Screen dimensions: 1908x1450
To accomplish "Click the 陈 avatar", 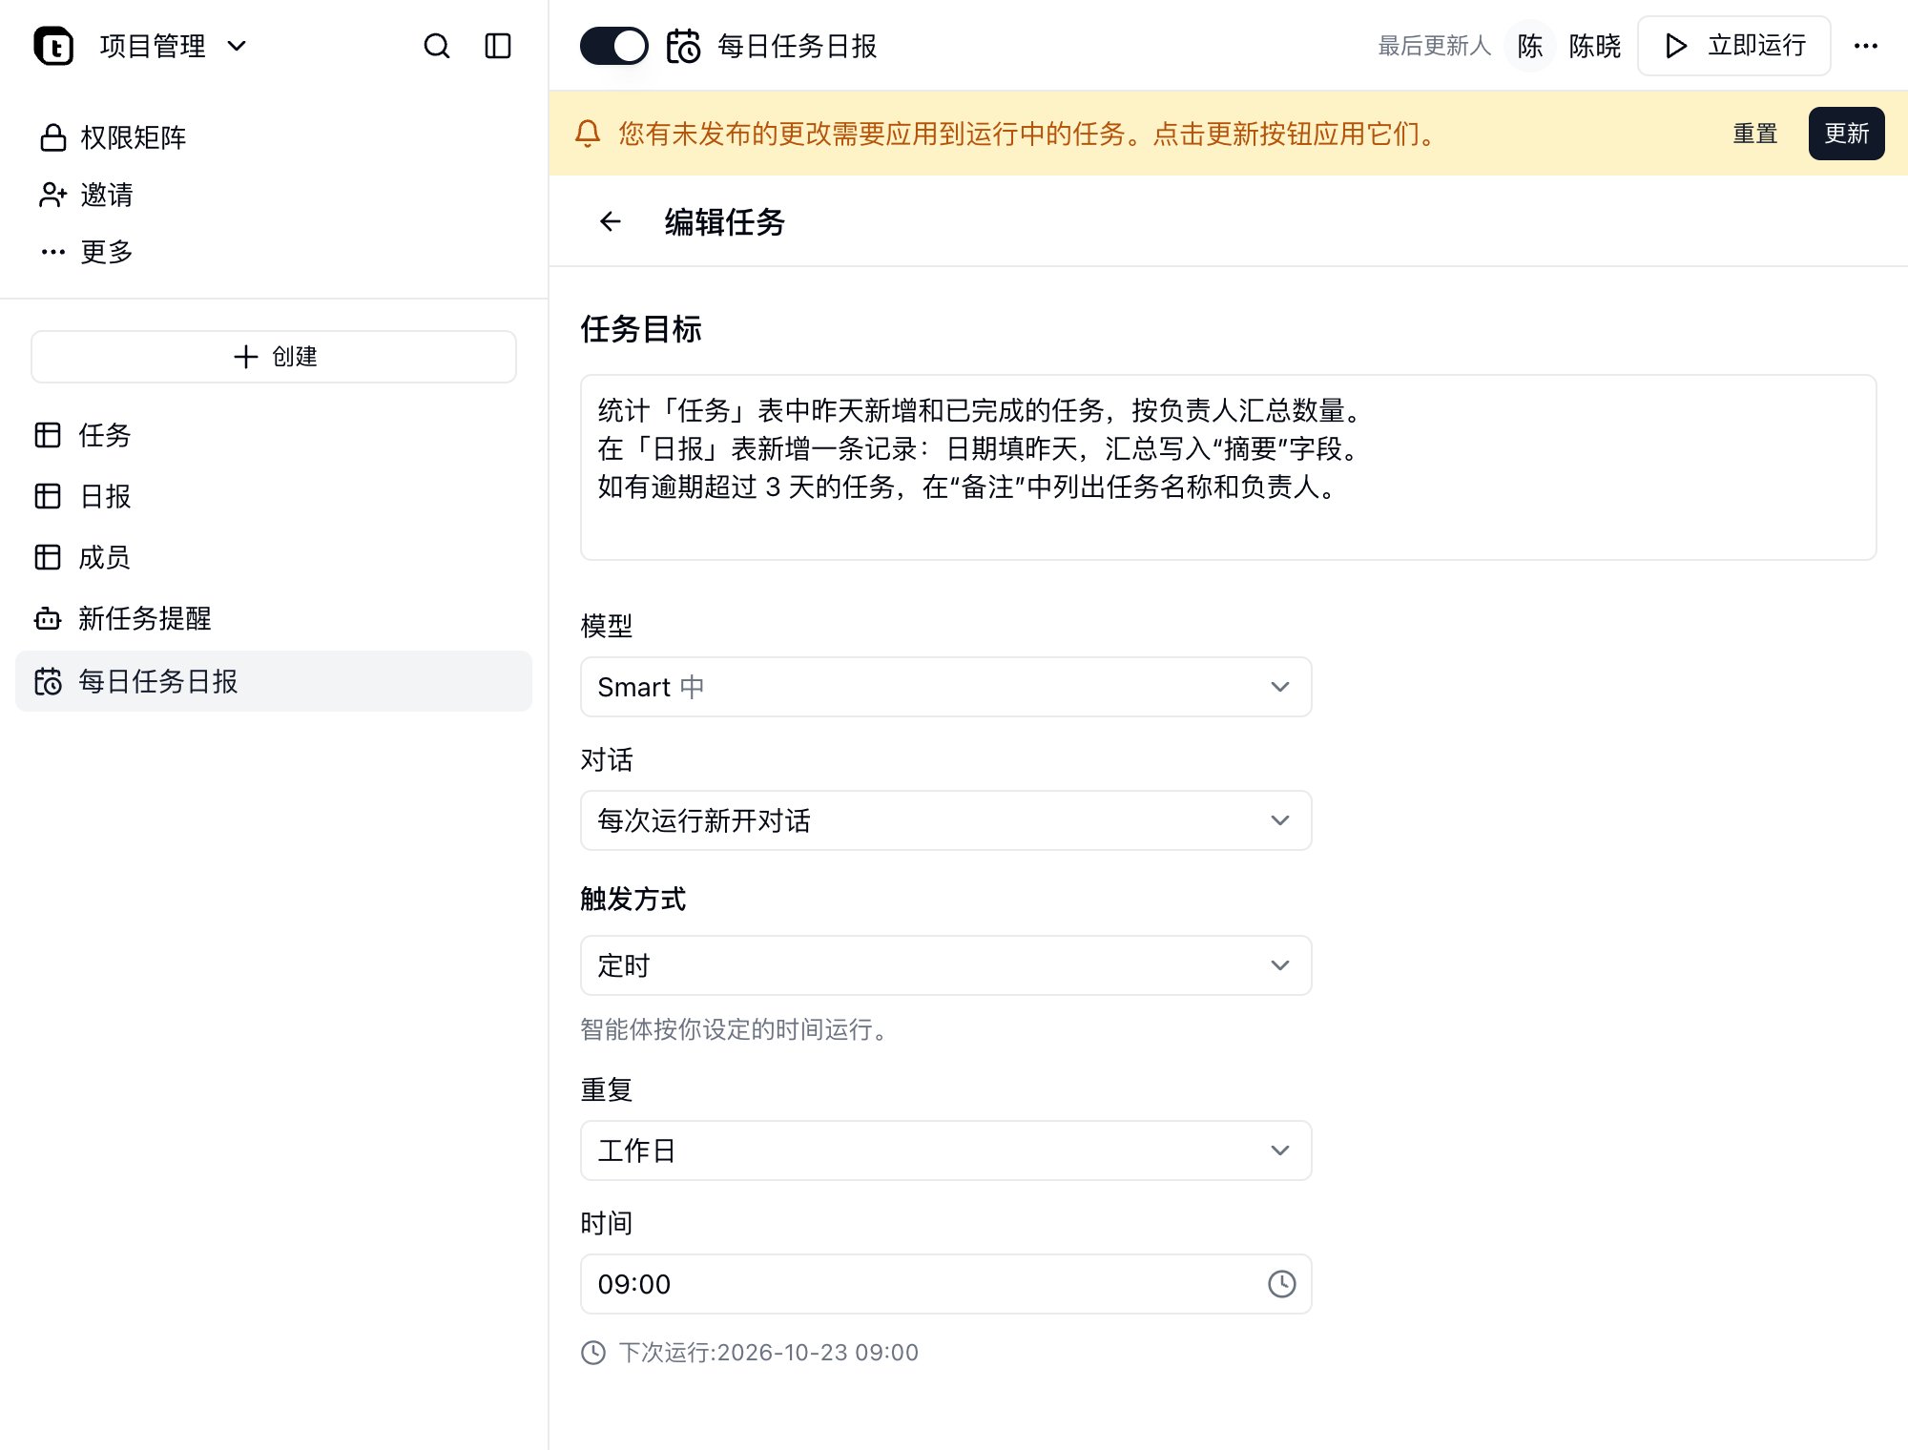I will 1529,46.
